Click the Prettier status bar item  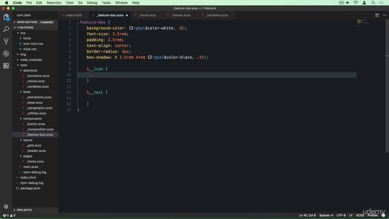click(x=373, y=215)
